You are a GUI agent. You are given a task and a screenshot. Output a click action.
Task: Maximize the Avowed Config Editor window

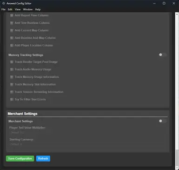164,3
